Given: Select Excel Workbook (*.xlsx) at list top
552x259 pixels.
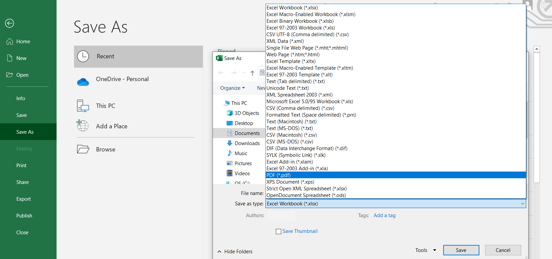Looking at the screenshot, I should 396,7.
